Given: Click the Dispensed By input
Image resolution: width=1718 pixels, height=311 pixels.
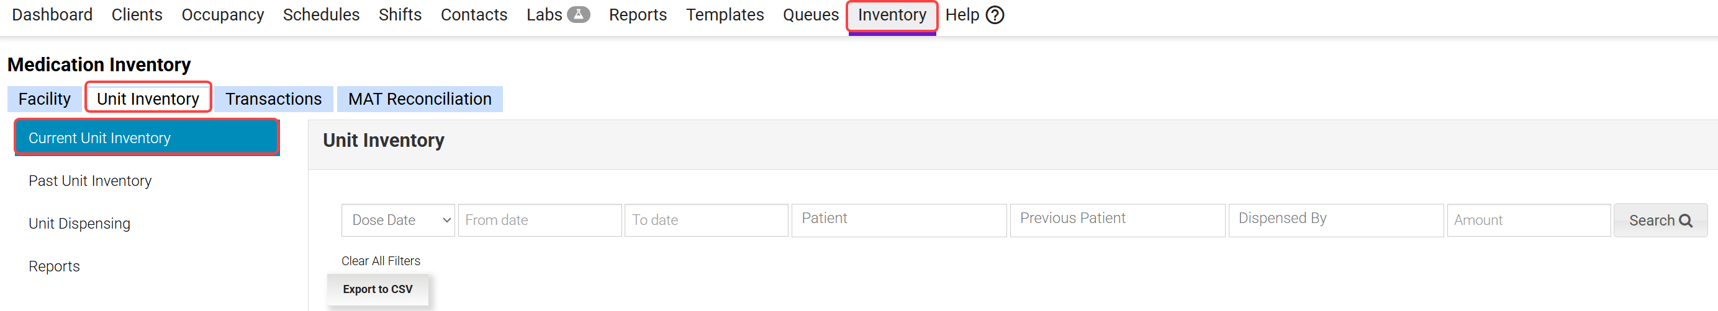Looking at the screenshot, I should (x=1335, y=221).
